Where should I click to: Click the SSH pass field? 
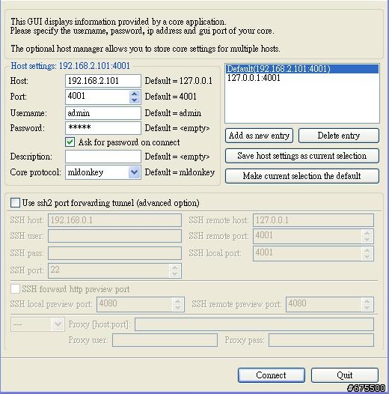[x=114, y=253]
